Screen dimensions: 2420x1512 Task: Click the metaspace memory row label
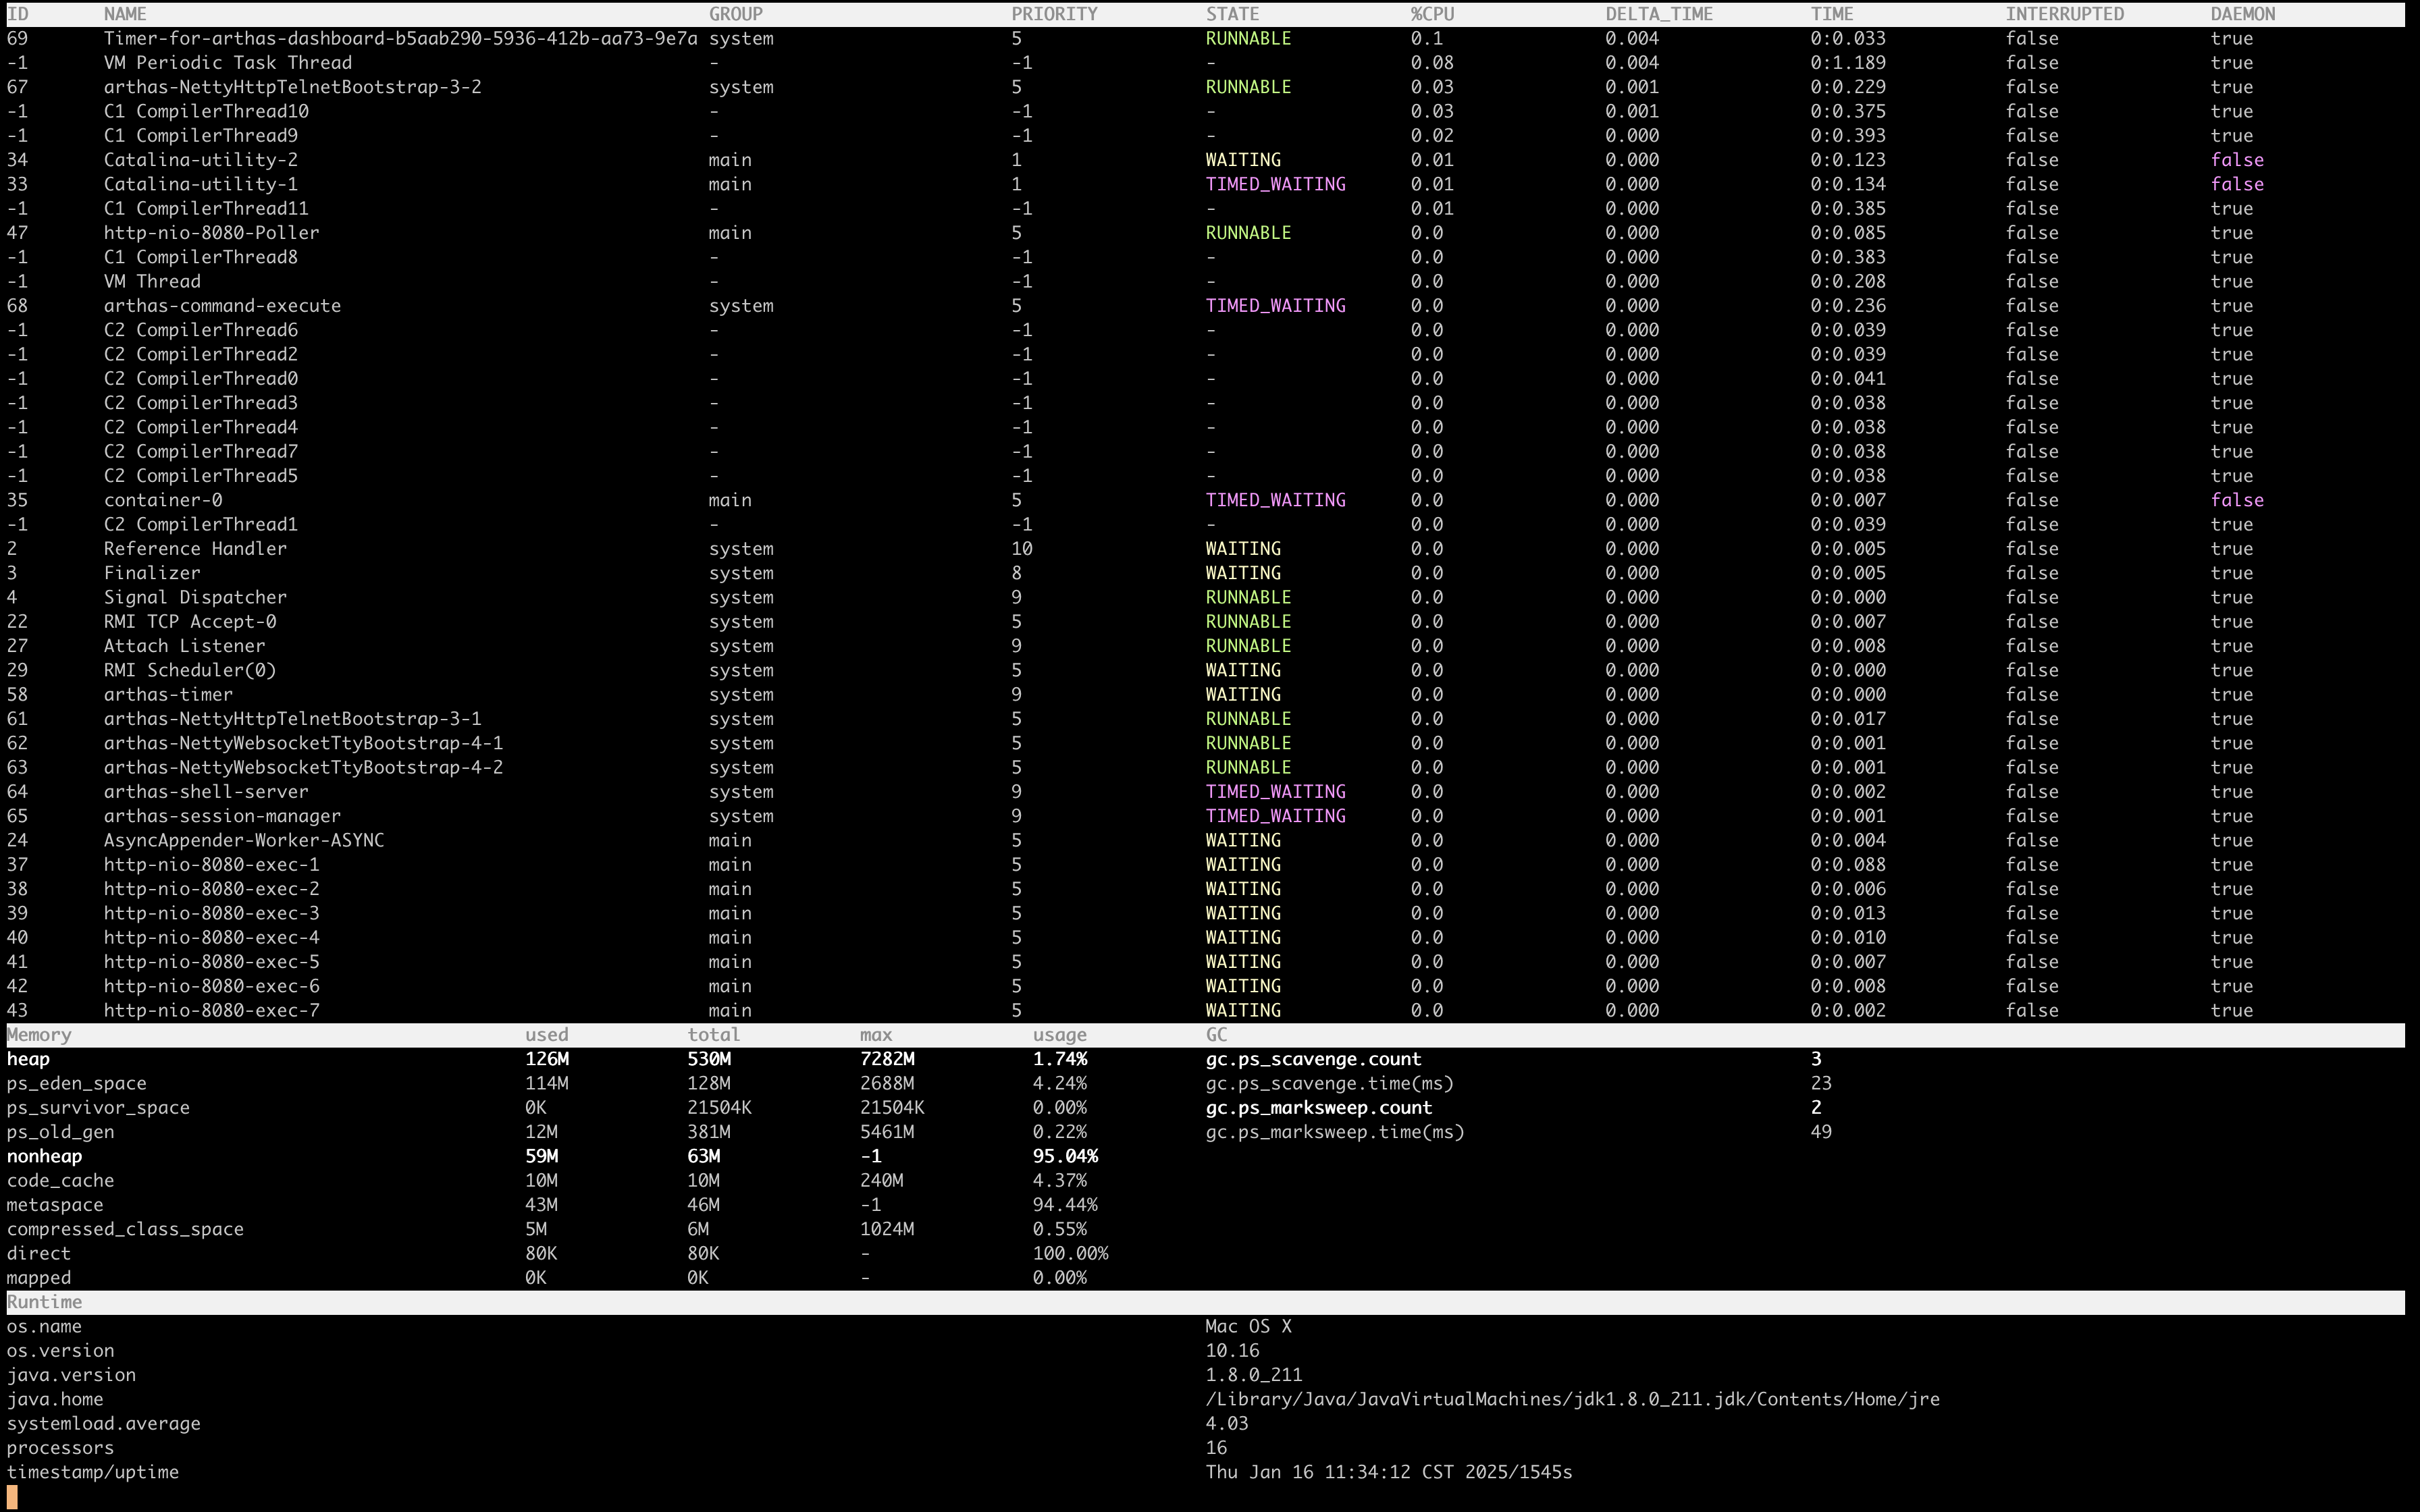(x=55, y=1205)
